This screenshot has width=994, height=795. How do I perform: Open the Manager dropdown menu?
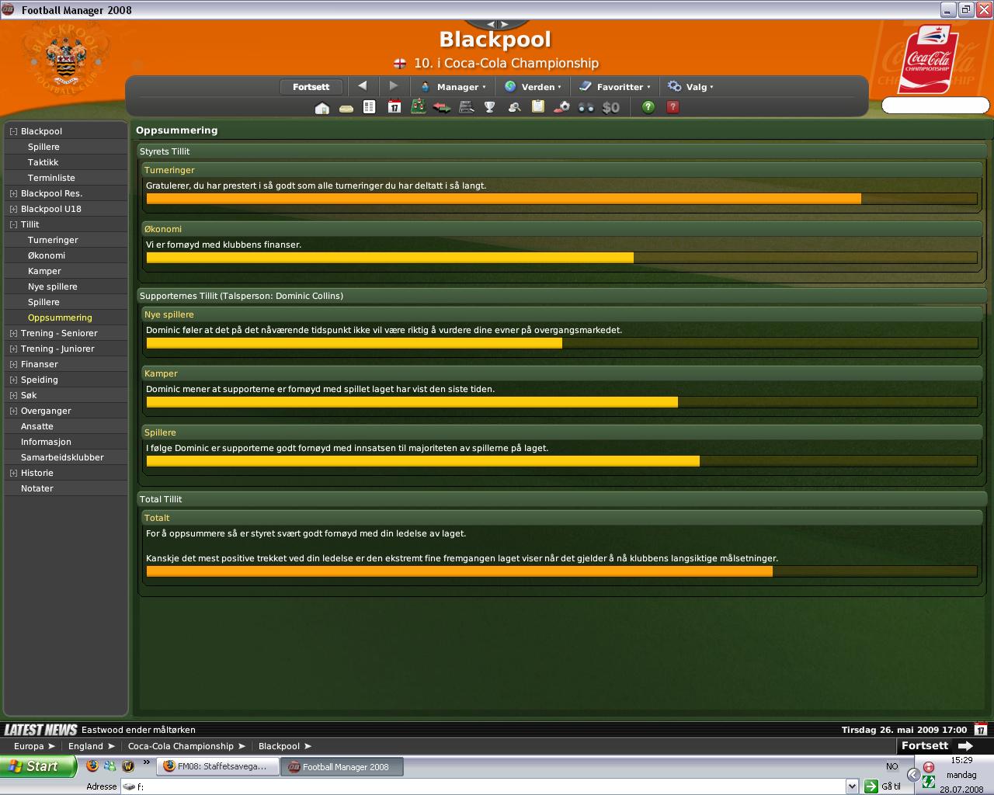click(453, 87)
